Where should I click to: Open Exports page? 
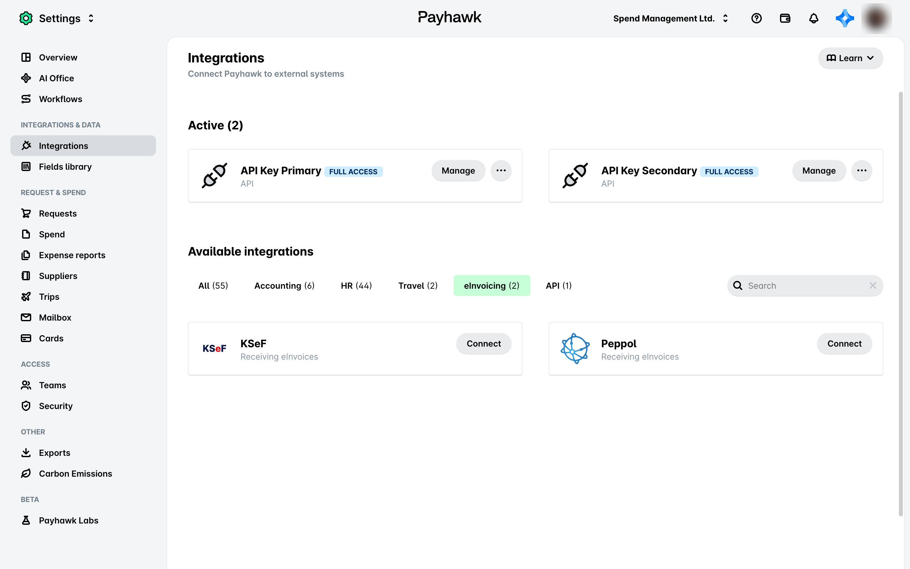[x=83, y=453]
